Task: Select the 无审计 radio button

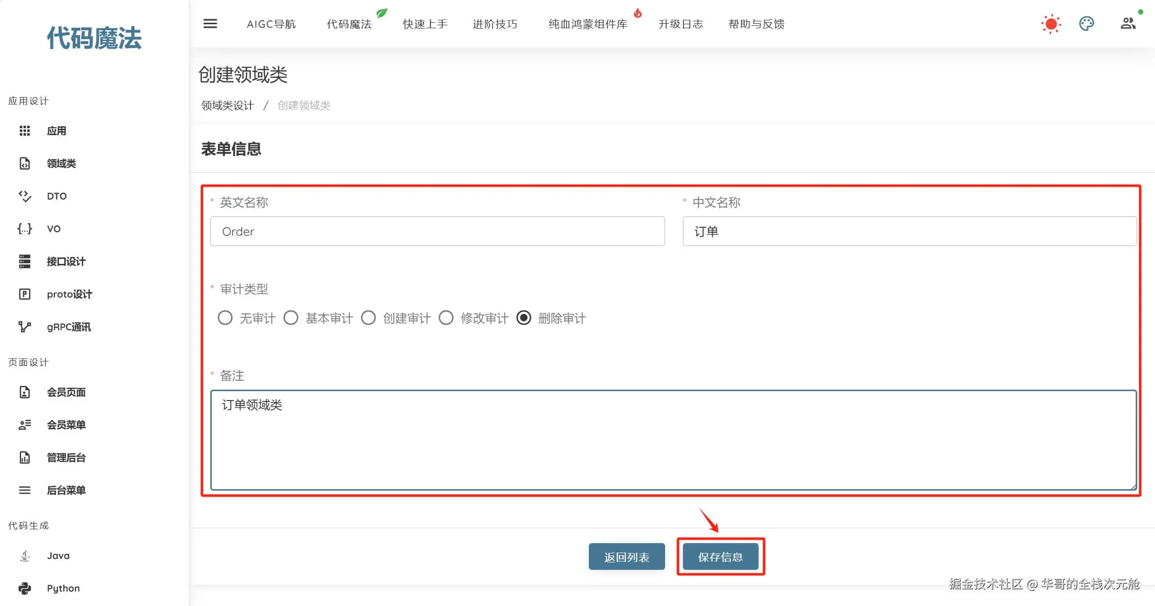Action: click(225, 318)
